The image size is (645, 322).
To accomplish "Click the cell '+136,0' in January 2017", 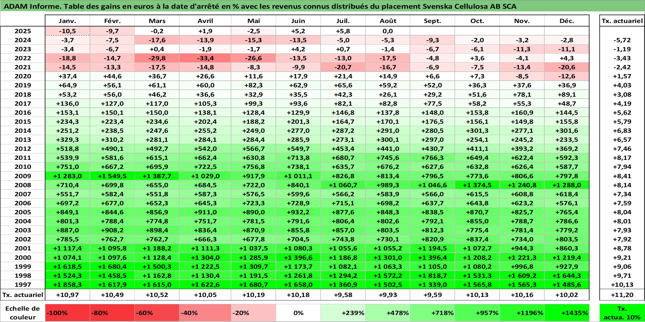I will pos(67,103).
